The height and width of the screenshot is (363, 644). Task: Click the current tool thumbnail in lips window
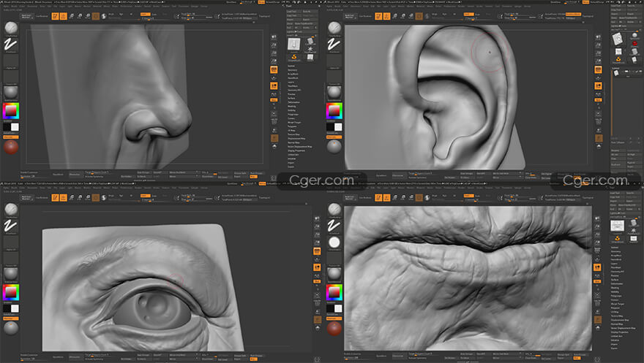coord(618,226)
